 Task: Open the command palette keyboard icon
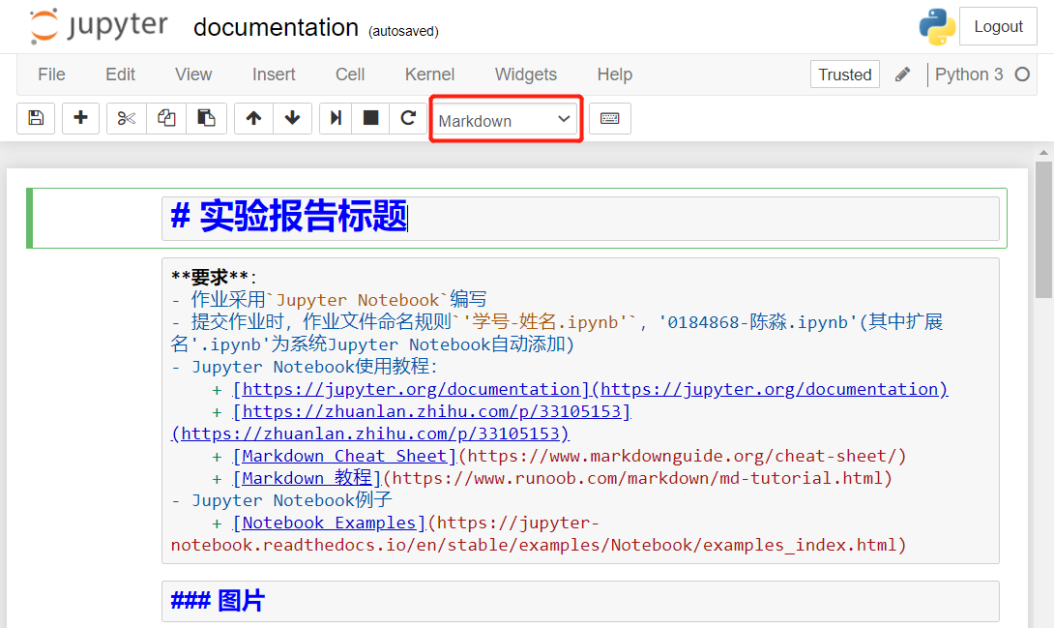[x=610, y=118]
